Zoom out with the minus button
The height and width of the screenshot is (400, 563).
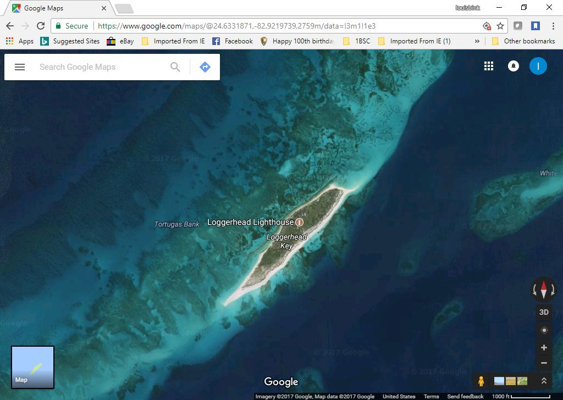tap(544, 363)
